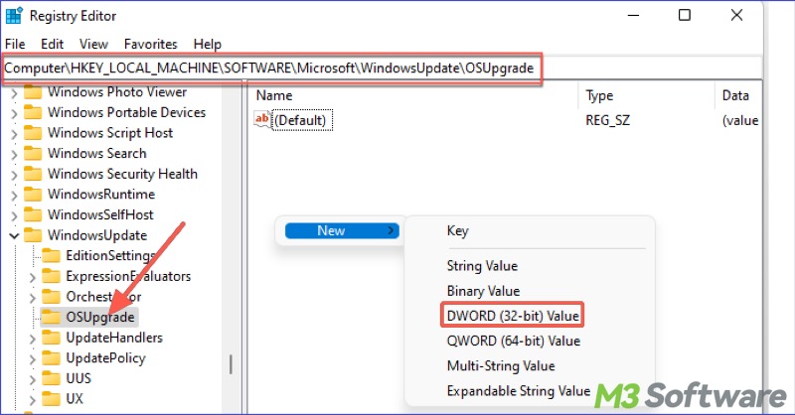The image size is (795, 415).
Task: Select the Windows Search key
Action: coord(96,153)
